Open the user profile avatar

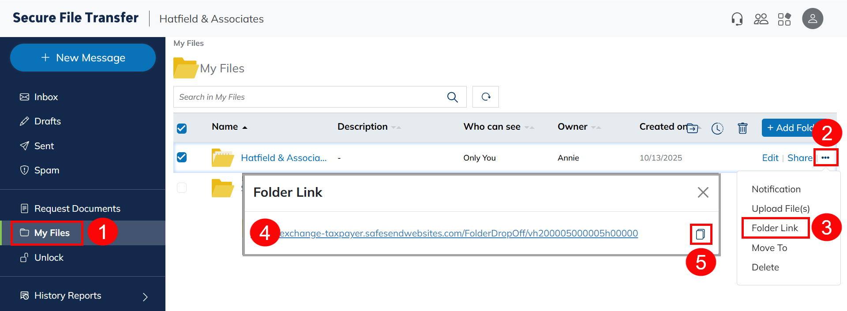[x=812, y=19]
